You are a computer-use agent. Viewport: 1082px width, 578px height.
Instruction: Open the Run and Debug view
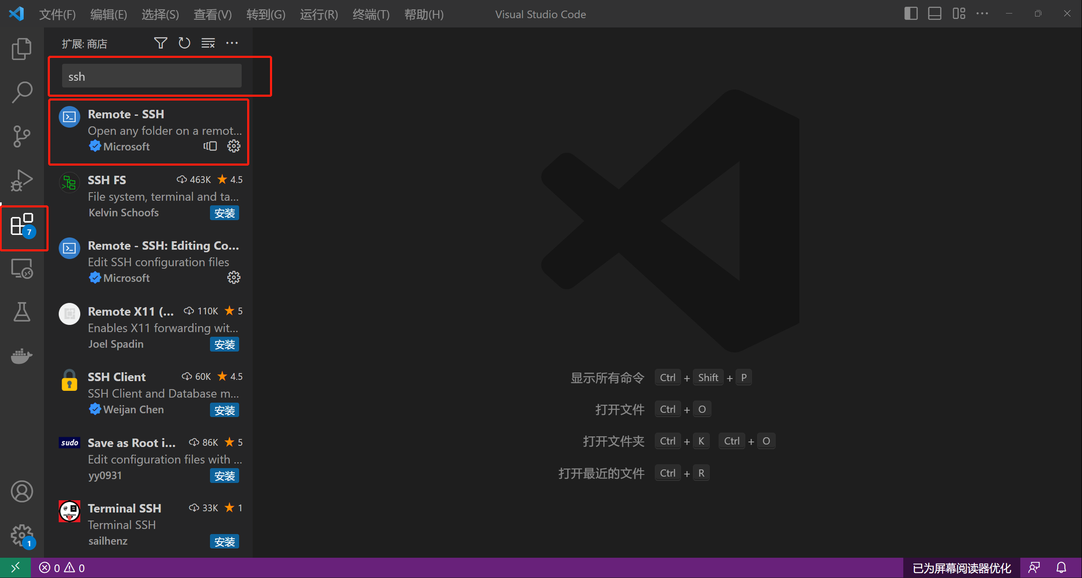[x=22, y=180]
